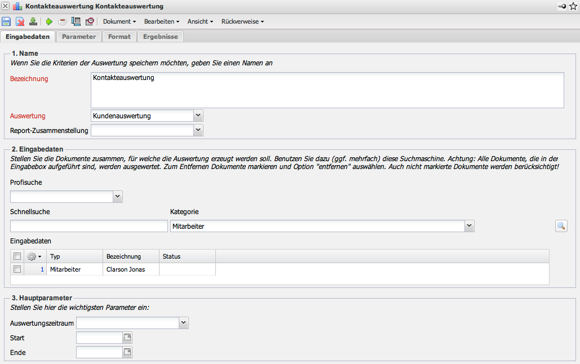Click the calendar clock toolbar icon
The width and height of the screenshot is (580, 364).
(90, 21)
